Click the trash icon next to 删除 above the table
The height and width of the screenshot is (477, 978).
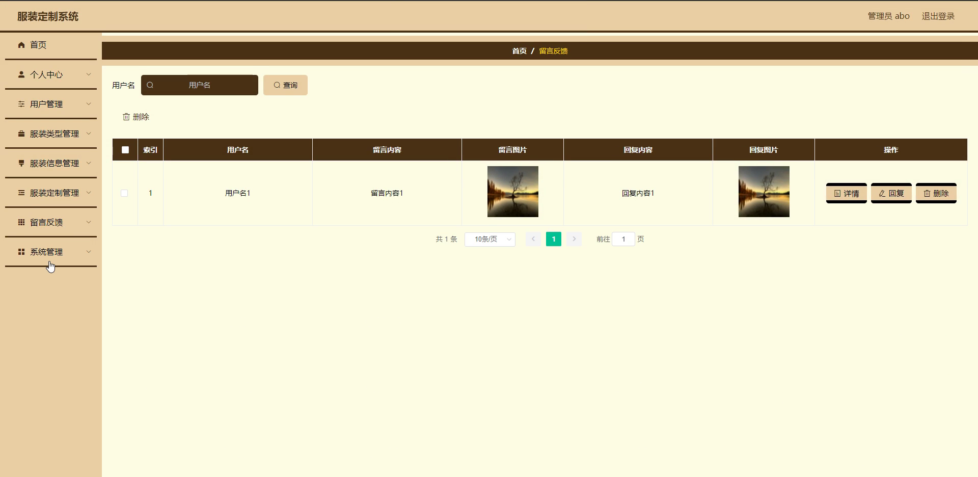click(126, 117)
